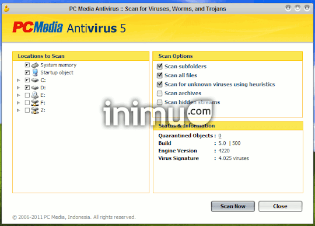Uncheck the System memory checkbox

click(27, 65)
